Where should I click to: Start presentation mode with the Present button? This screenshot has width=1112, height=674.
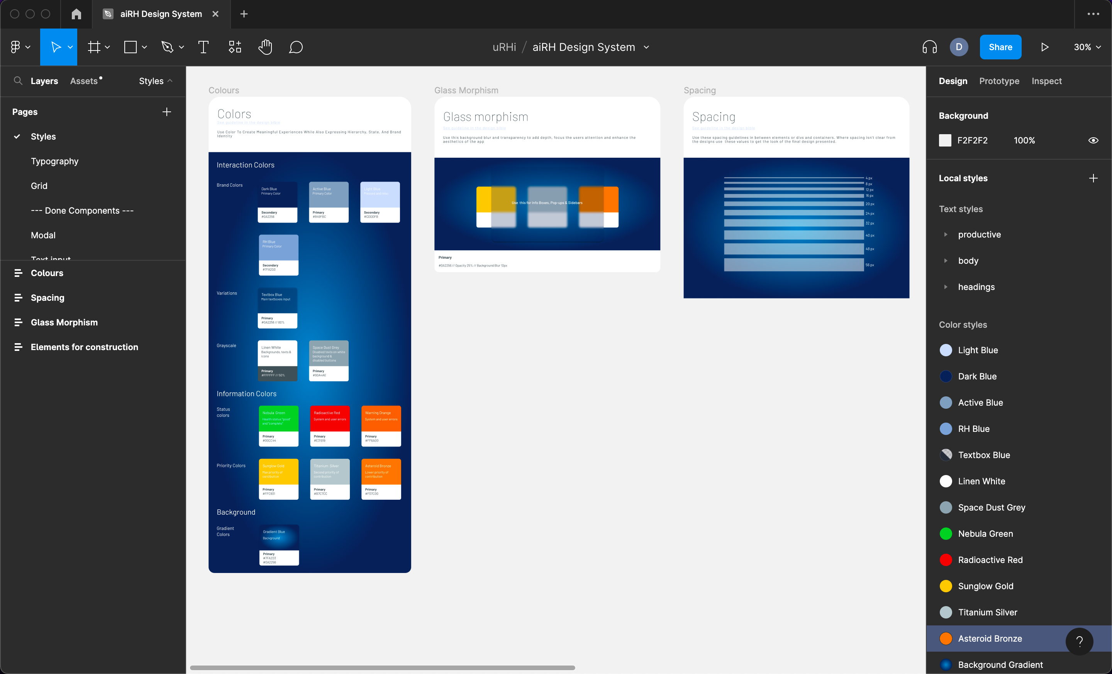[1044, 47]
